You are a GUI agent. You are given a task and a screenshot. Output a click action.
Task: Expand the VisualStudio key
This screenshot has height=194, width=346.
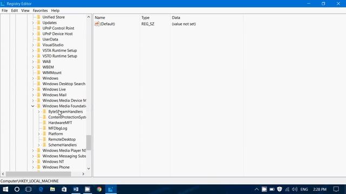[x=33, y=45]
